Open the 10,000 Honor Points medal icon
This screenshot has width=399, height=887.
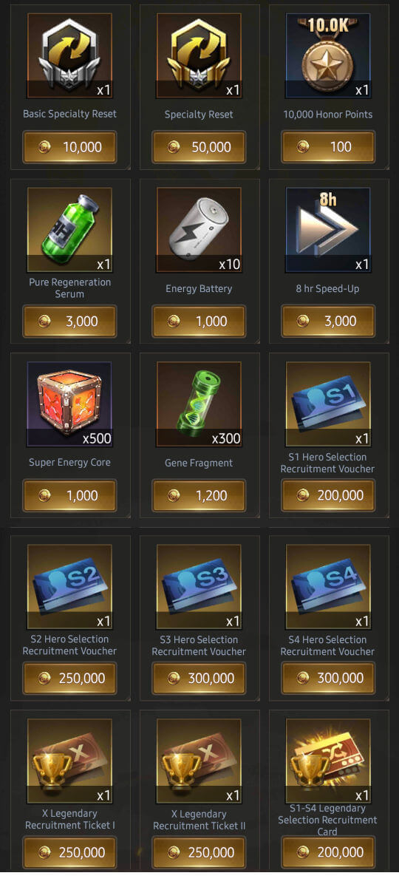pos(328,55)
